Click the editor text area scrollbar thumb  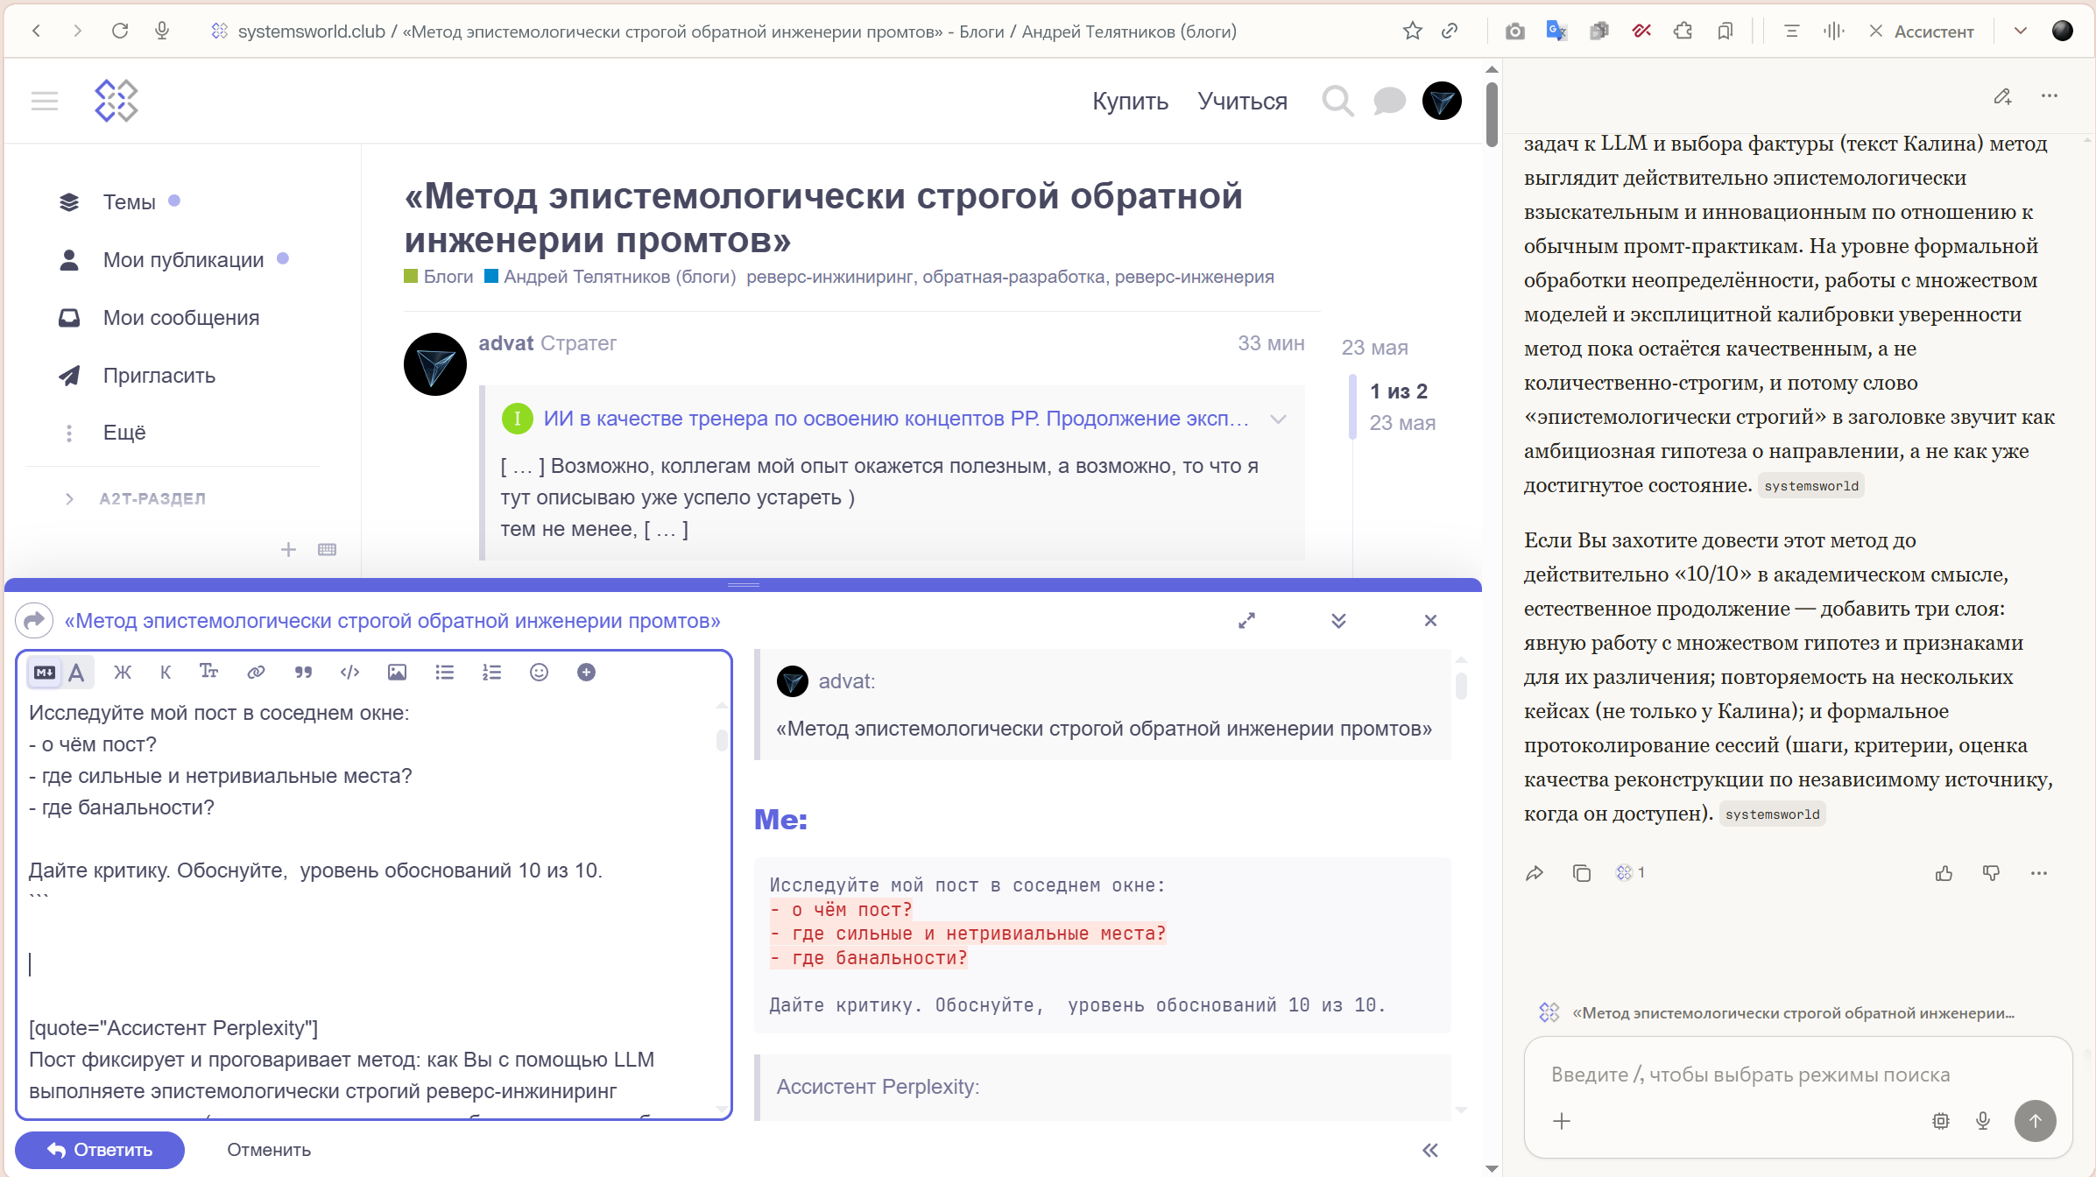tap(722, 741)
